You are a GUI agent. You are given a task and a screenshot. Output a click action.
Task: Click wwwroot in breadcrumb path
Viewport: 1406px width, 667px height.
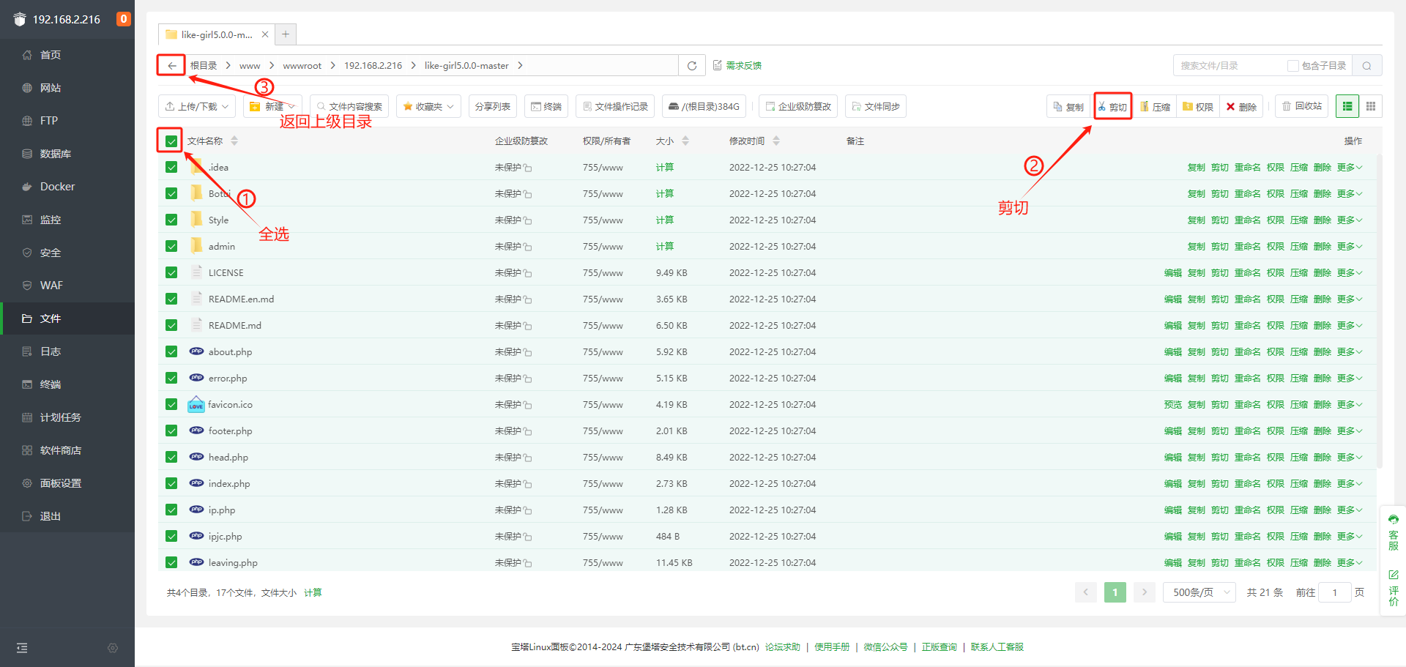(302, 65)
